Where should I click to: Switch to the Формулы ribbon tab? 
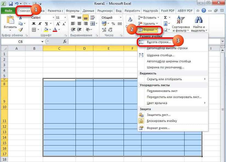click(73, 11)
